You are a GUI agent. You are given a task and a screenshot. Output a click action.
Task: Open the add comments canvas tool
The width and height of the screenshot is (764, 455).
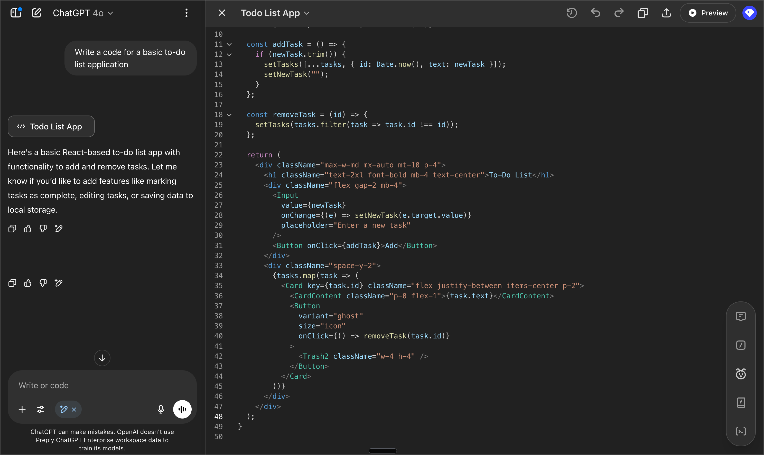coord(741,316)
